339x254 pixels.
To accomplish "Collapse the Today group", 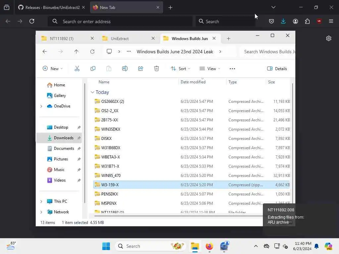I will point(93,92).
